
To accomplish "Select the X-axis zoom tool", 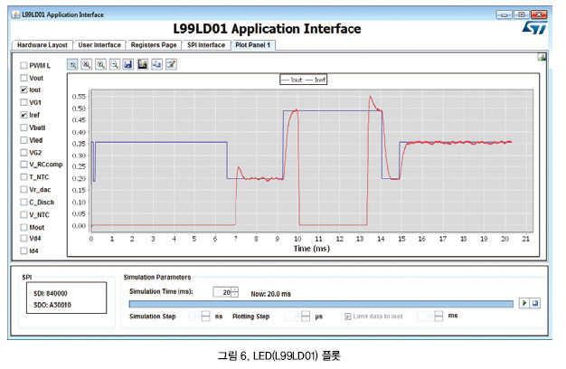I will click(x=86, y=64).
